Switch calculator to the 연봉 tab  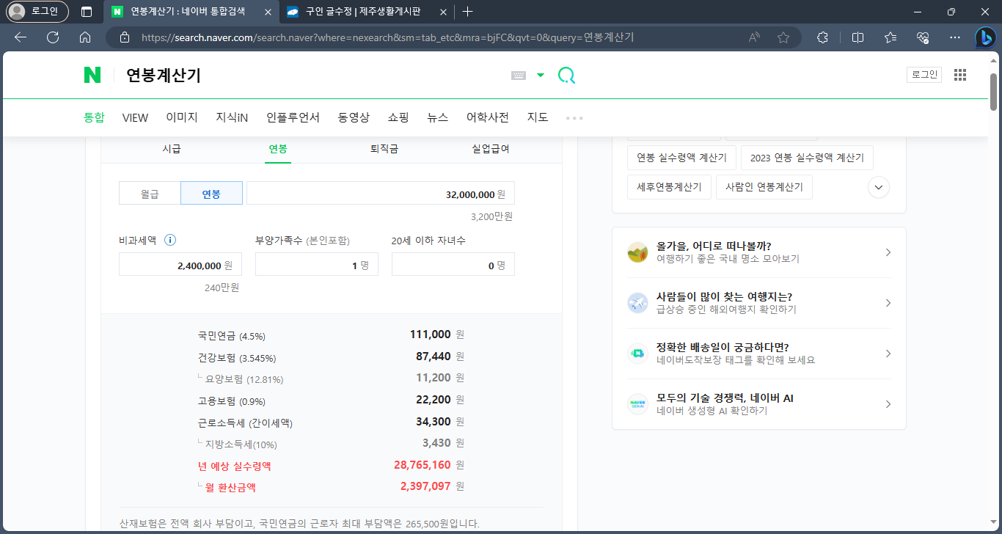[278, 149]
